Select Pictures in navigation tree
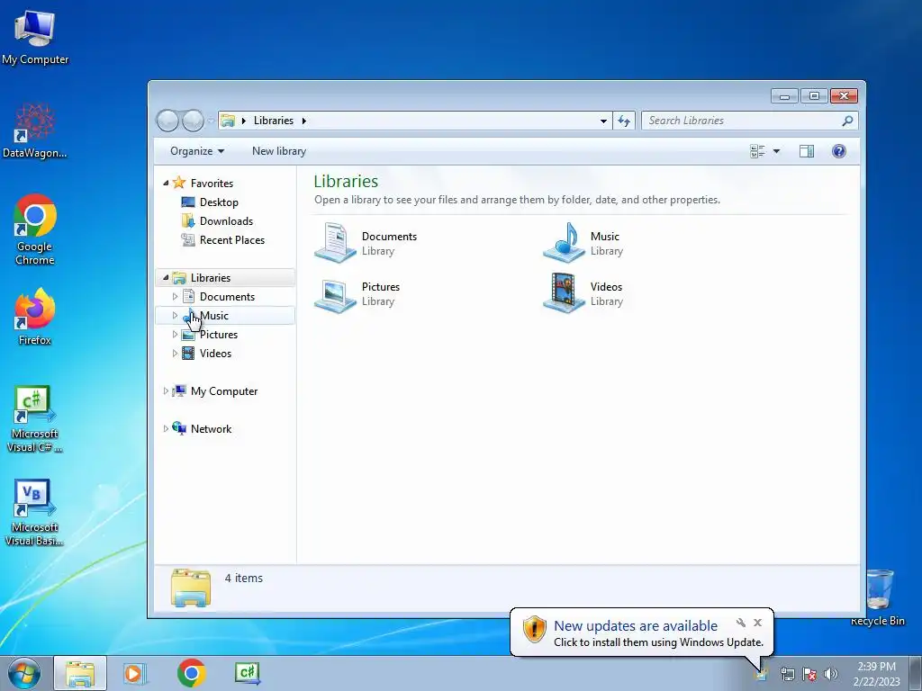The width and height of the screenshot is (922, 691). 219,335
